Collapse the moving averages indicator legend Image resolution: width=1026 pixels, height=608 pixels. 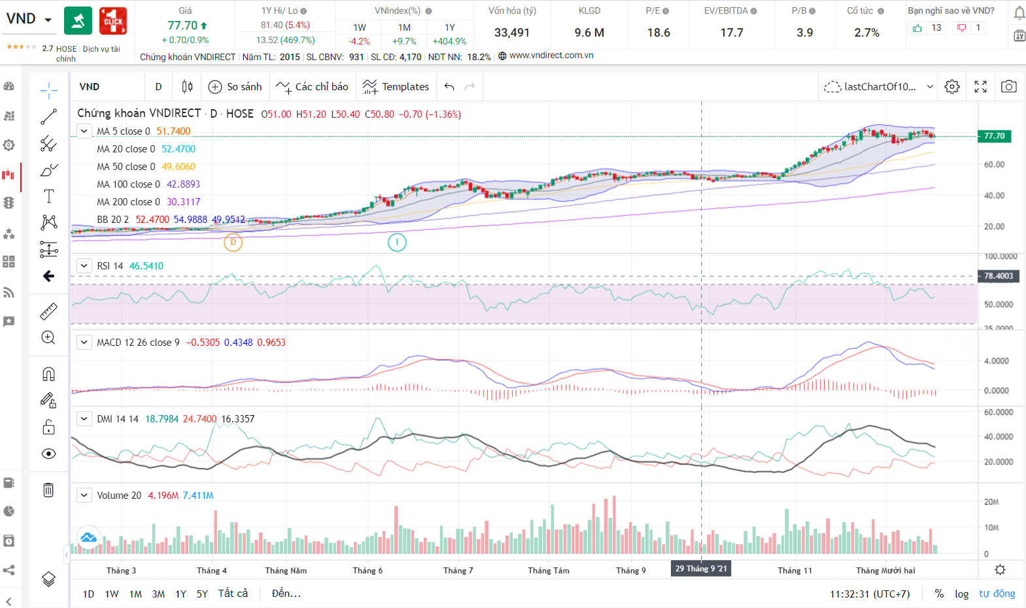[84, 131]
